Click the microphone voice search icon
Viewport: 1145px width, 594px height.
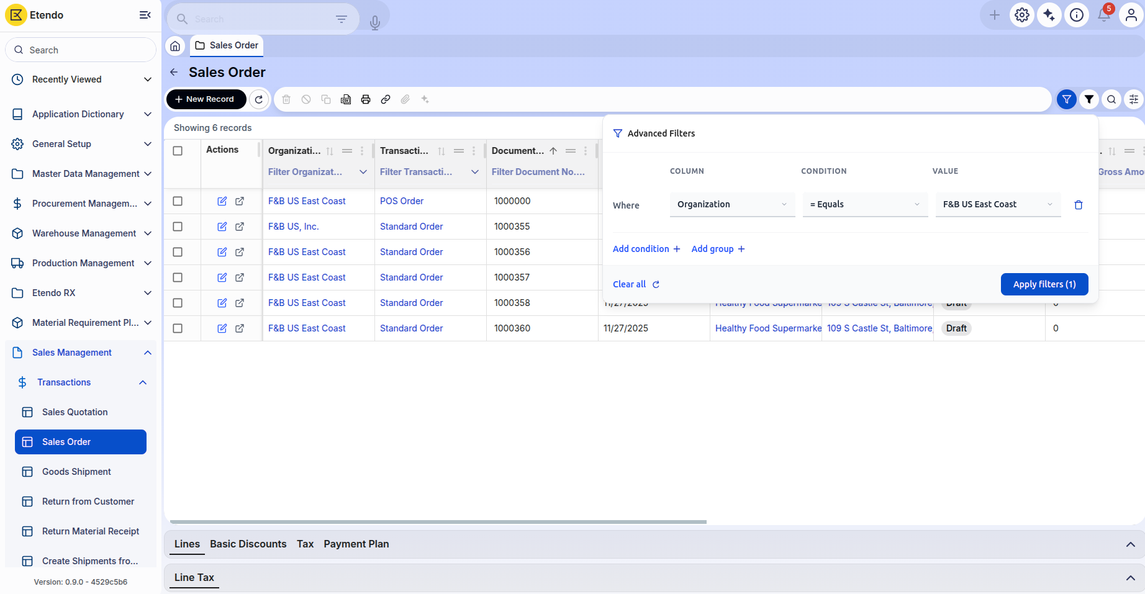click(x=374, y=23)
